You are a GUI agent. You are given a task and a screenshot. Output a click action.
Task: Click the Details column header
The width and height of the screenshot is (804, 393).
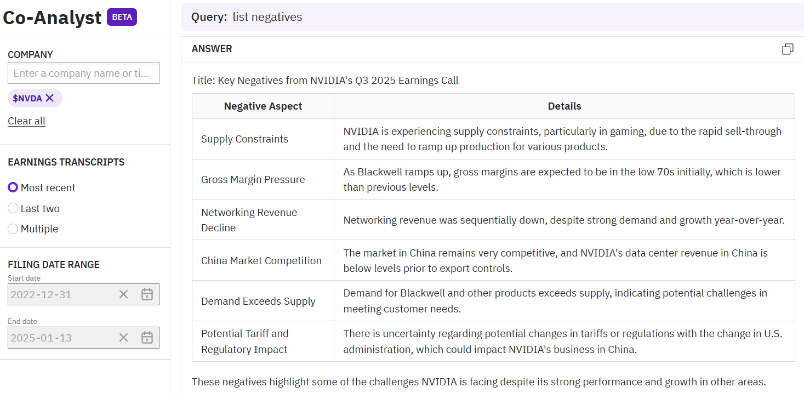tap(564, 106)
